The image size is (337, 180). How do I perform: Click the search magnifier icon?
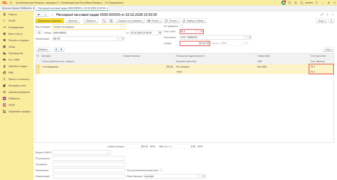pos(301,3)
